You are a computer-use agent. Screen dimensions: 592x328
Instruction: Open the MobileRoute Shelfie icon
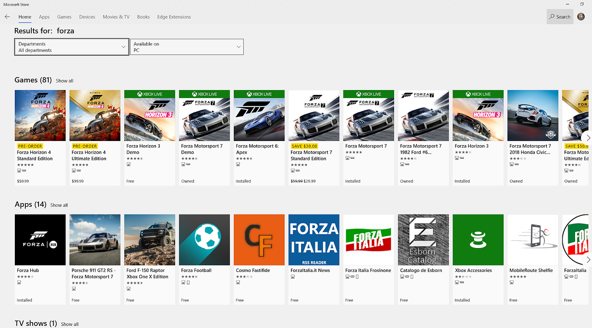coord(533,240)
